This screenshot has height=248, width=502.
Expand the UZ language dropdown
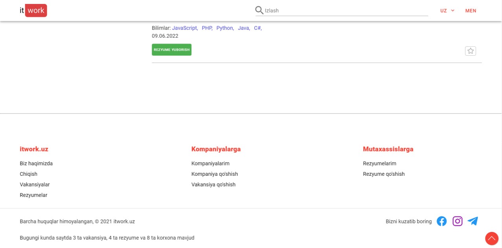click(447, 11)
